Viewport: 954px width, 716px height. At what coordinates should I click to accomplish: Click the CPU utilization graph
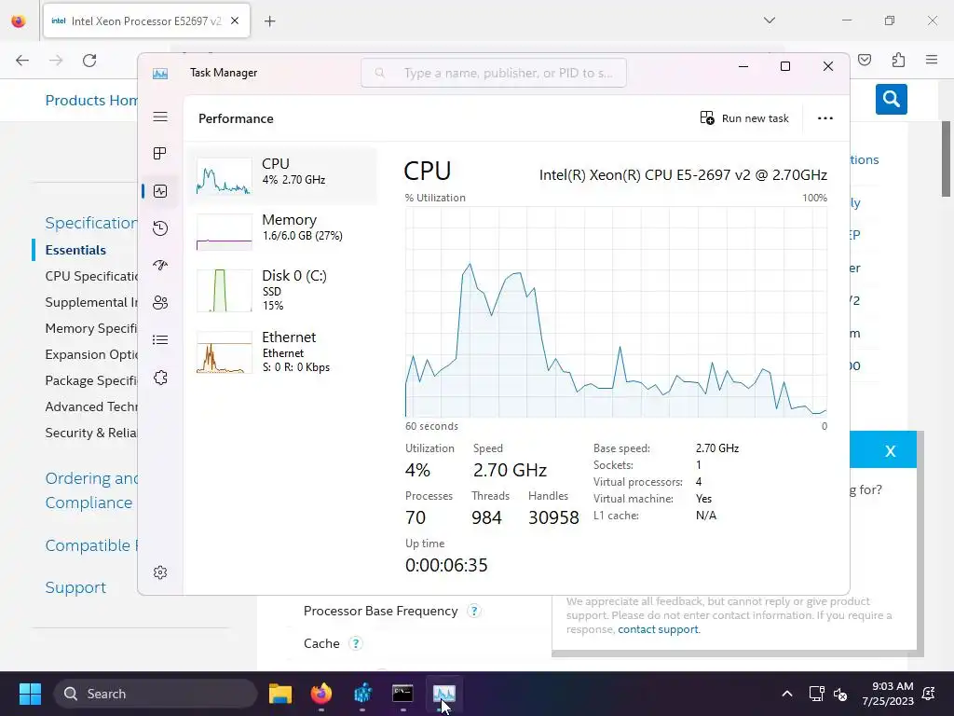coord(616,311)
